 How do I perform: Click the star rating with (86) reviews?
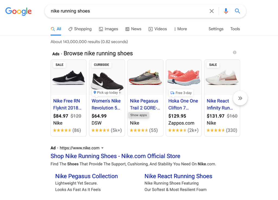[x=67, y=130]
